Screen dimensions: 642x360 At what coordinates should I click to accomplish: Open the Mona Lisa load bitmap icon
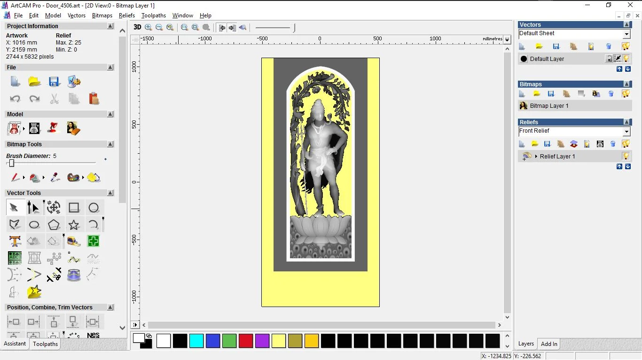73,128
